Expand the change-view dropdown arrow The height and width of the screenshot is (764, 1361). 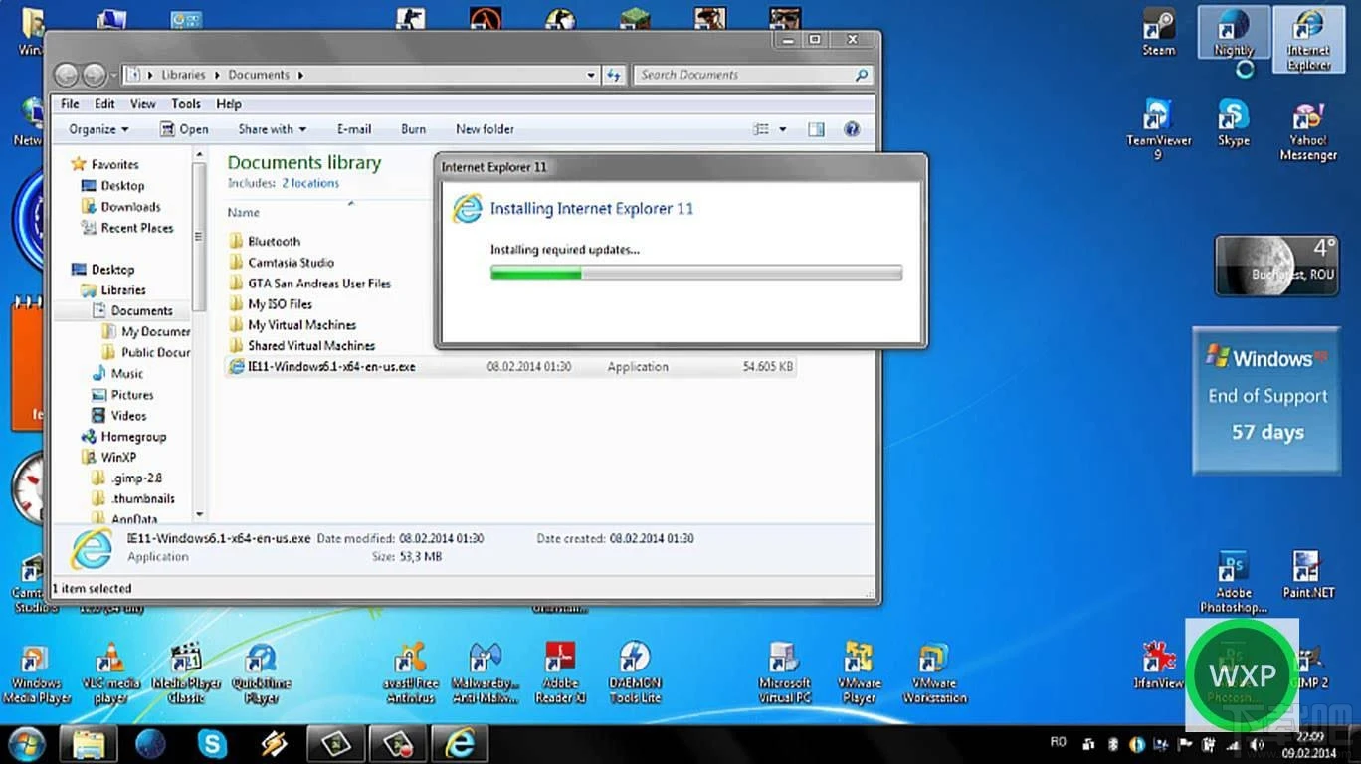(x=782, y=129)
